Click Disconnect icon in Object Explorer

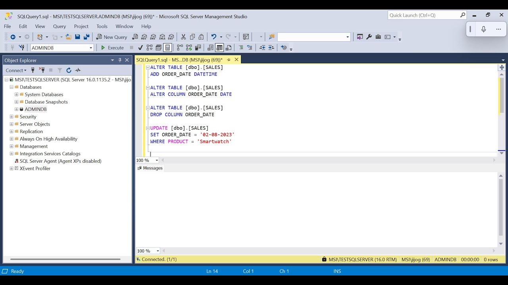tap(42, 70)
